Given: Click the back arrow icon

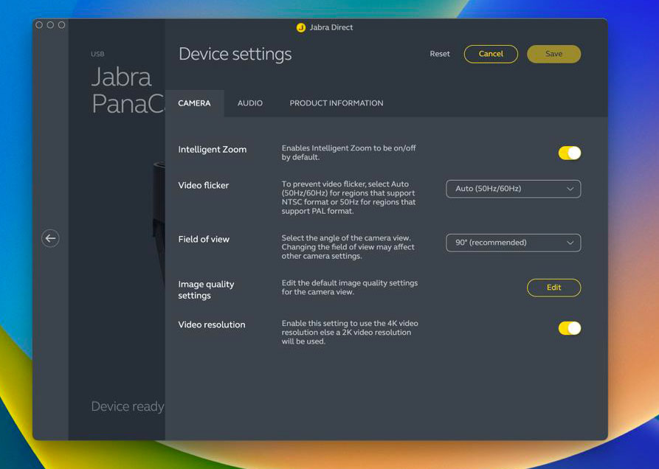Looking at the screenshot, I should tap(50, 238).
